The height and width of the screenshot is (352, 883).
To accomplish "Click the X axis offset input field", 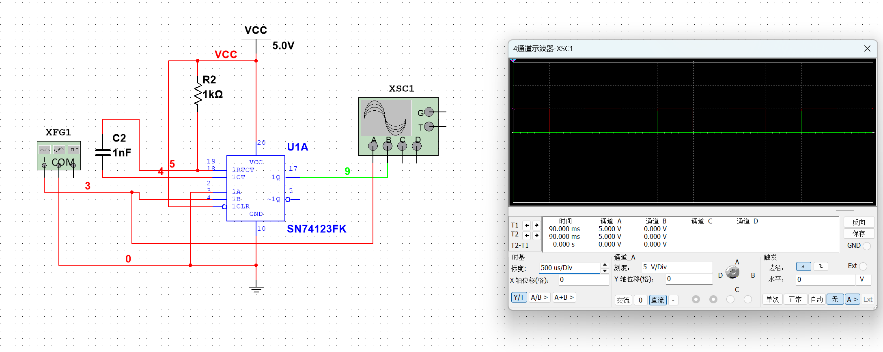I will pos(583,280).
